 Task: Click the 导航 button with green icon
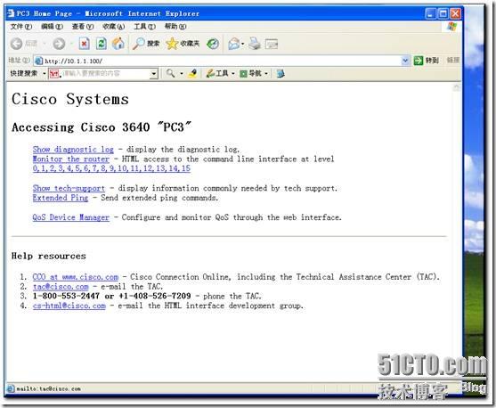click(x=251, y=73)
